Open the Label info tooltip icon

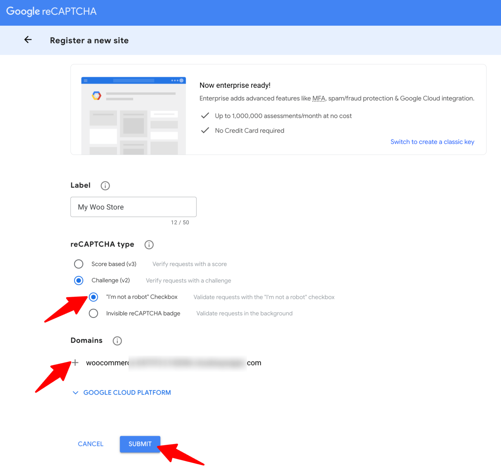(105, 185)
